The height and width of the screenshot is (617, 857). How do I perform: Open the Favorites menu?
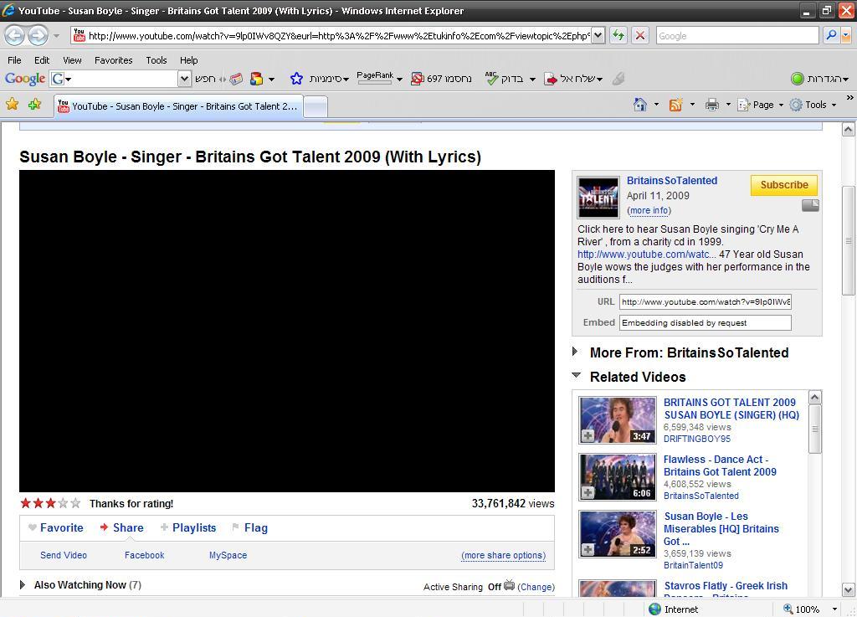pyautogui.click(x=113, y=60)
